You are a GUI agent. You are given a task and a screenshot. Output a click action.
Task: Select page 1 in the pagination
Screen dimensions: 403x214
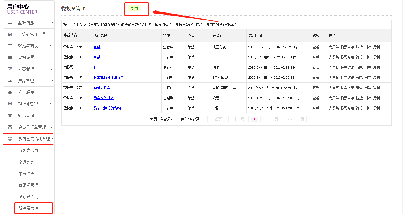[254, 119]
